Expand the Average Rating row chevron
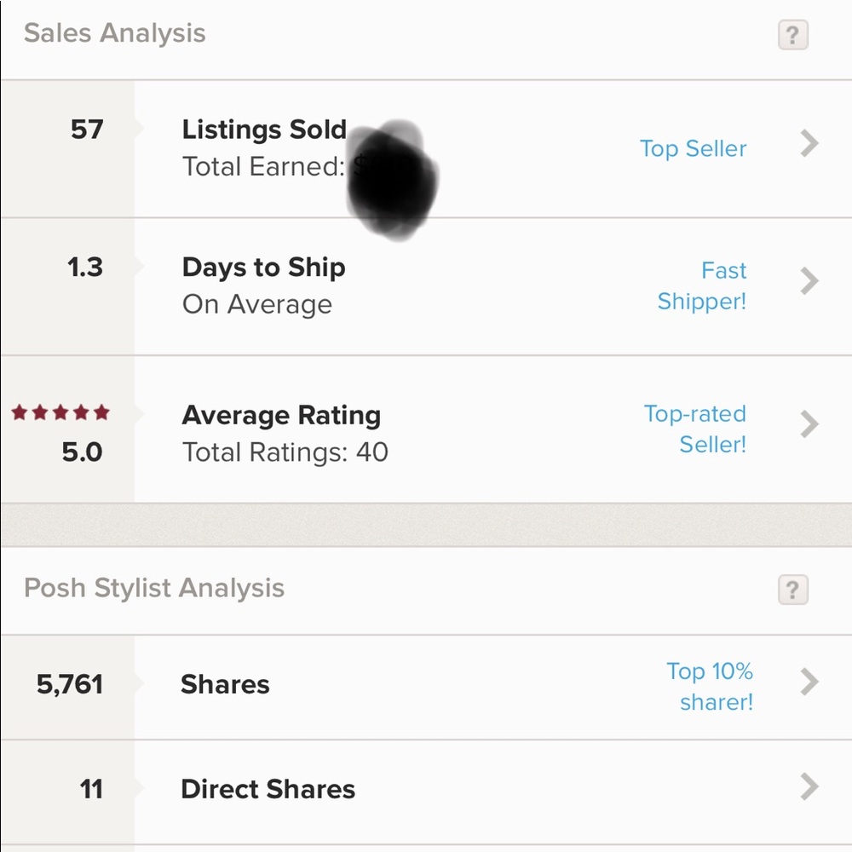This screenshot has width=852, height=852. click(x=809, y=424)
